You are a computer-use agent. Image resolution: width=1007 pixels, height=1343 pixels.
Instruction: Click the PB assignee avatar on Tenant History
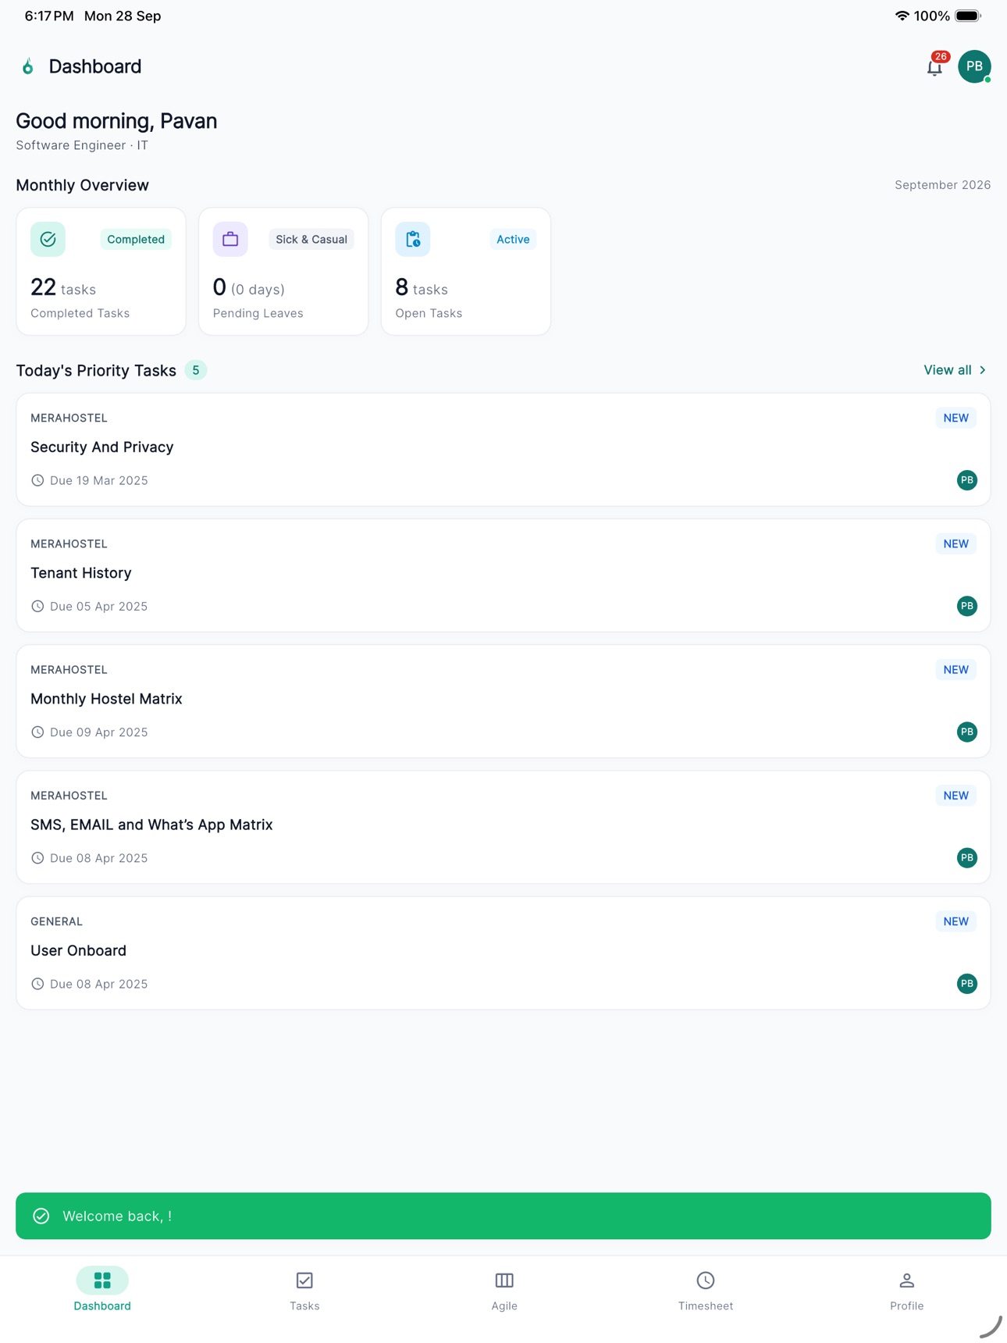tap(967, 606)
